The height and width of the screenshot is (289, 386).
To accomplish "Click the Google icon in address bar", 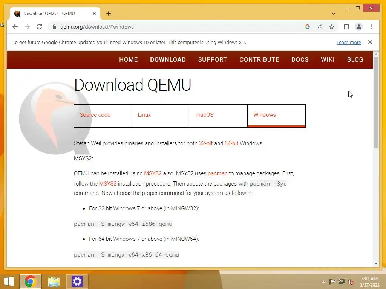I will [x=308, y=27].
